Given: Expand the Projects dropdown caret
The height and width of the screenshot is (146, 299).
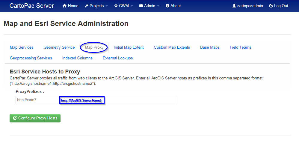Looking at the screenshot, I should click(x=107, y=6).
